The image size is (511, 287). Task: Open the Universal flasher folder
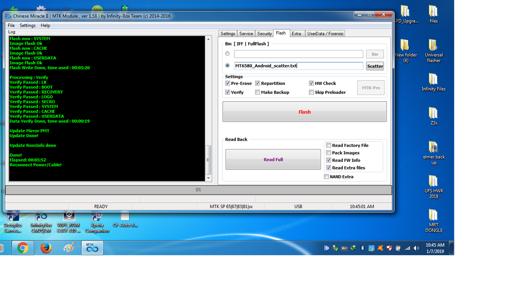(434, 51)
